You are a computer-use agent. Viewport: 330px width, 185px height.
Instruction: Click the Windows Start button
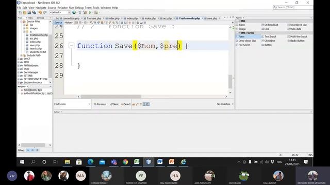22,162
